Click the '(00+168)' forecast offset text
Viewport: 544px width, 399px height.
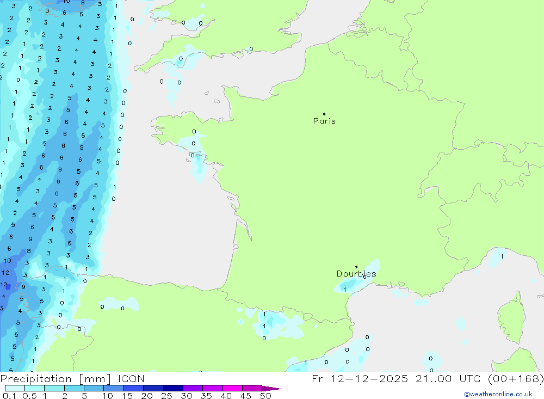tap(516, 379)
